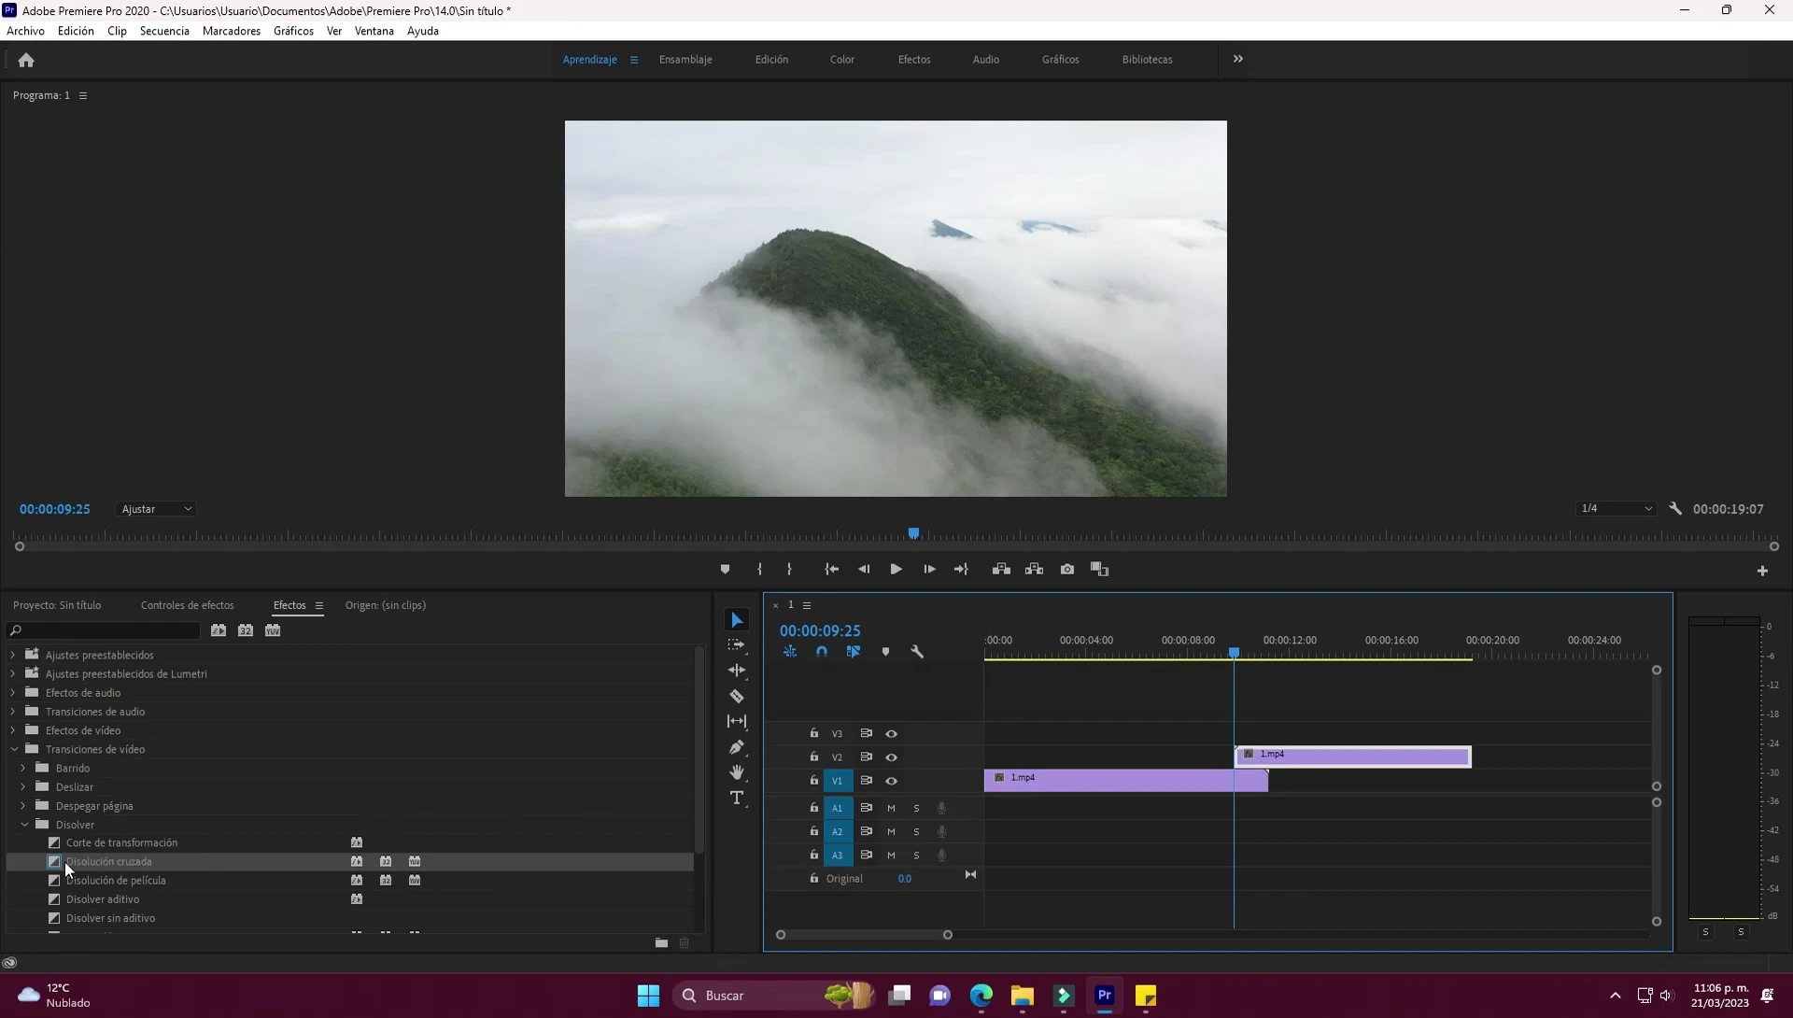Open timeline display settings wrench
The image size is (1793, 1018).
point(917,652)
